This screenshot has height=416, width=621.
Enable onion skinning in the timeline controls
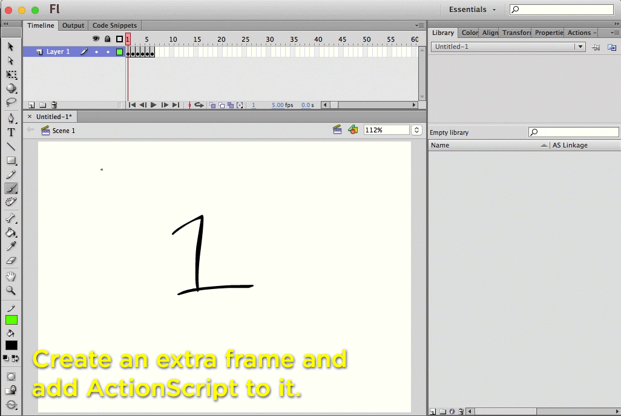pos(212,105)
